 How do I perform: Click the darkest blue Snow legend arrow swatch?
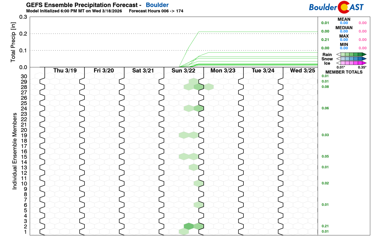[364, 59]
